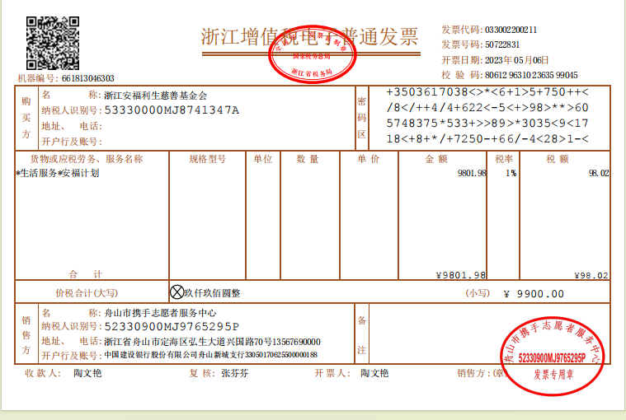Click the 价税合计(大写) label
Viewport: 626px width, 420px height.
[x=87, y=293]
